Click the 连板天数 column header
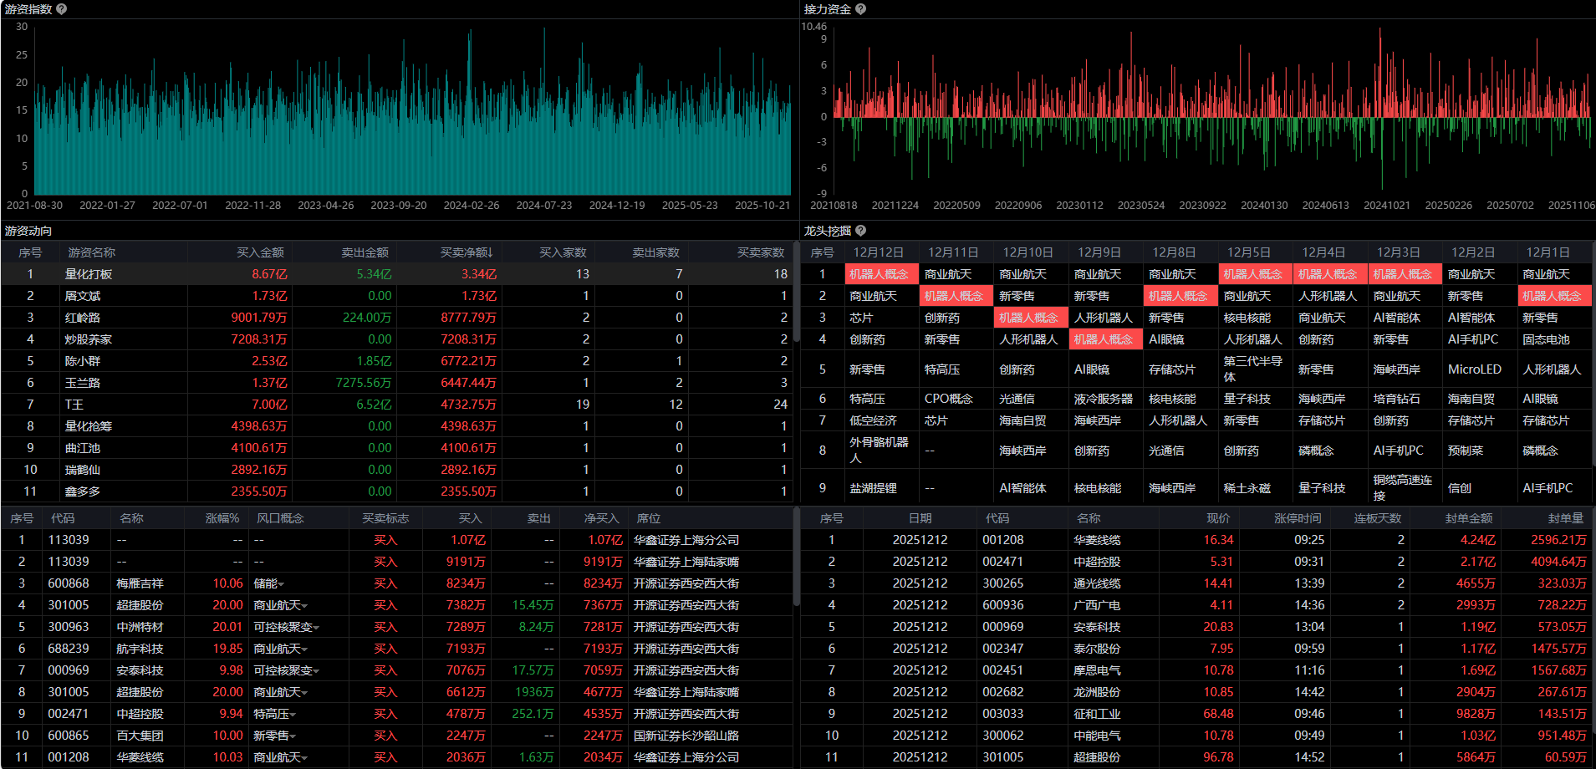Screen dimensions: 1596x769 pos(1377,518)
